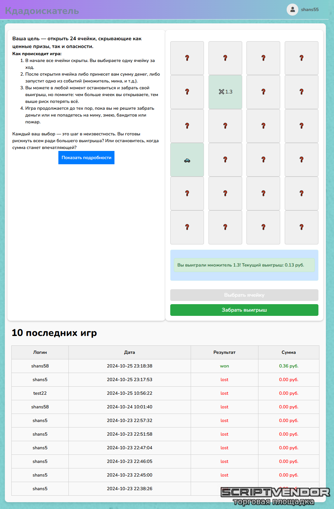The height and width of the screenshot is (509, 334).
Task: Open hidden cell in first row, third column
Action: [x=263, y=58]
